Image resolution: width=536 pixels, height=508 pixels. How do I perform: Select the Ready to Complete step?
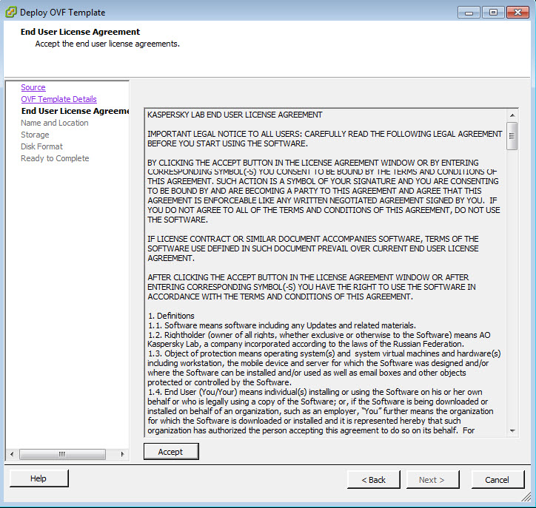(x=55, y=158)
